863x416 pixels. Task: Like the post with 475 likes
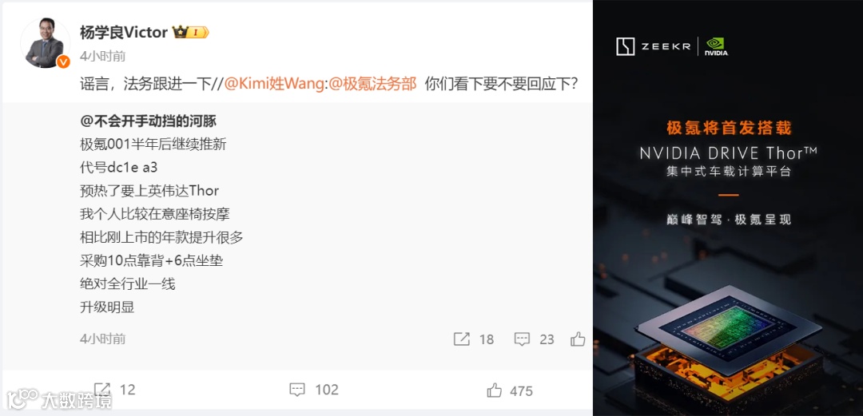(495, 390)
